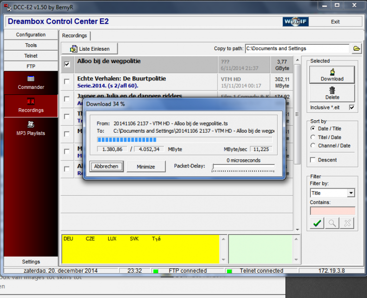Screen dimensions: 367x298
Task: Click the Liste Einlesen button
Action: click(x=89, y=49)
